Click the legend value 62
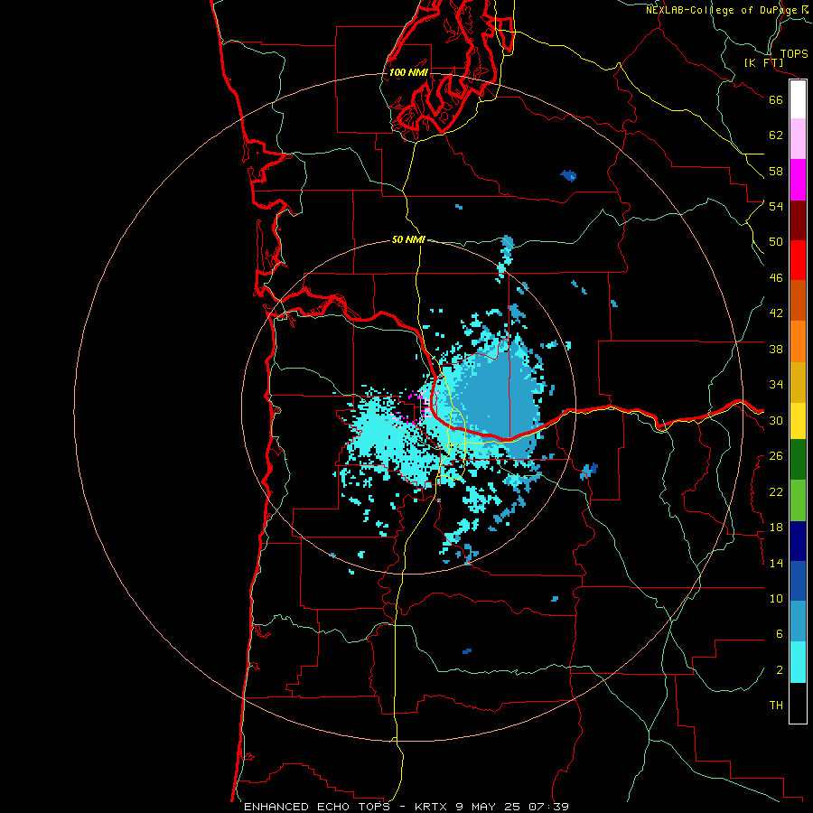The image size is (813, 813). point(776,135)
